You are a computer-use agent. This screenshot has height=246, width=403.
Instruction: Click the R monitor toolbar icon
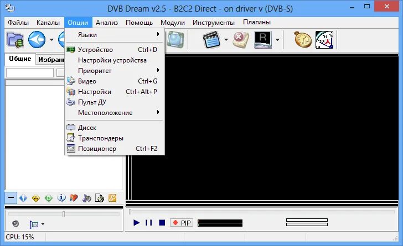pyautogui.click(x=262, y=40)
